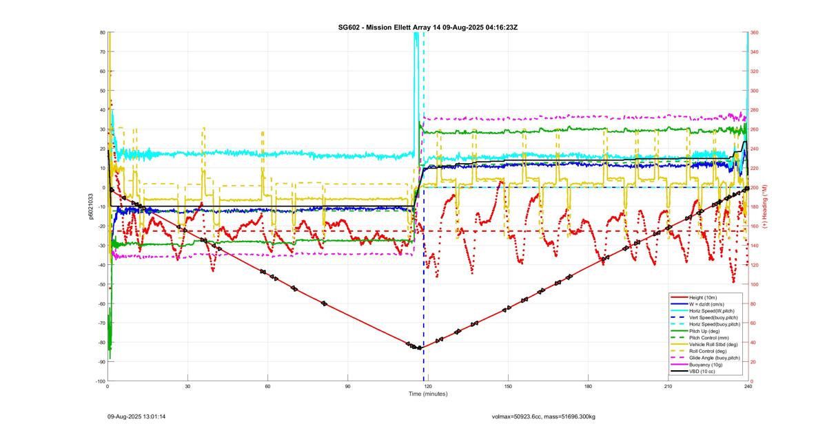Click the '100' tick on the heading axis
This screenshot has width=827, height=428.
coord(755,284)
